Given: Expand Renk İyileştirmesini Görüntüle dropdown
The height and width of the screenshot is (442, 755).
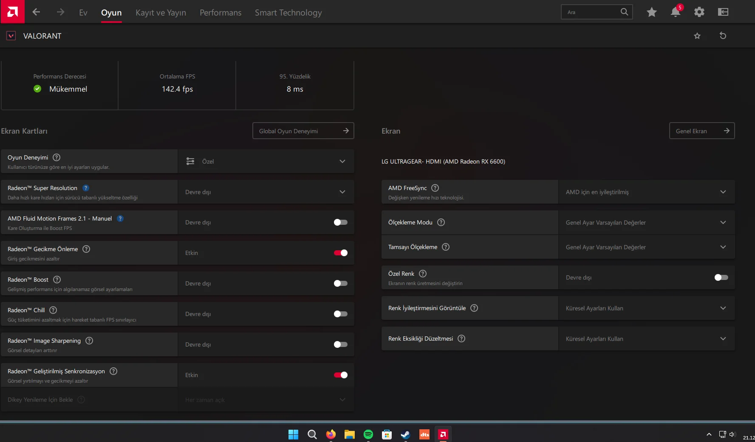Looking at the screenshot, I should 647,308.
